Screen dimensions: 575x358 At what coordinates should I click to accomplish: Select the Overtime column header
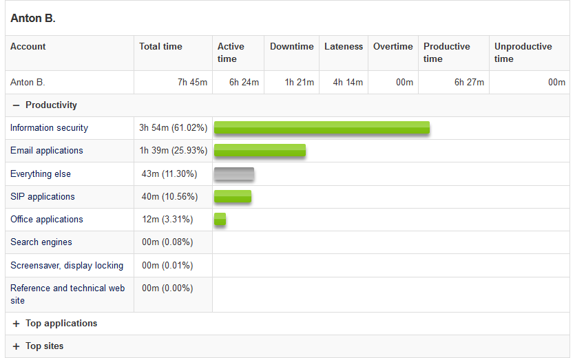pos(393,47)
